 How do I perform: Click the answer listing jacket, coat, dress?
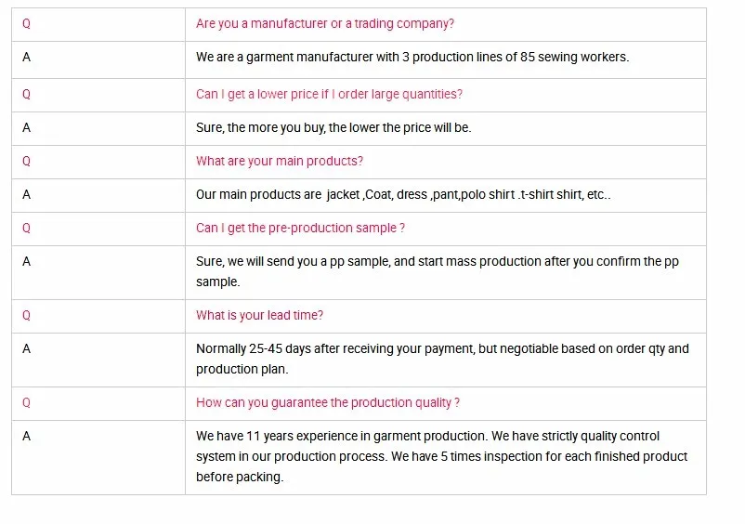point(403,194)
